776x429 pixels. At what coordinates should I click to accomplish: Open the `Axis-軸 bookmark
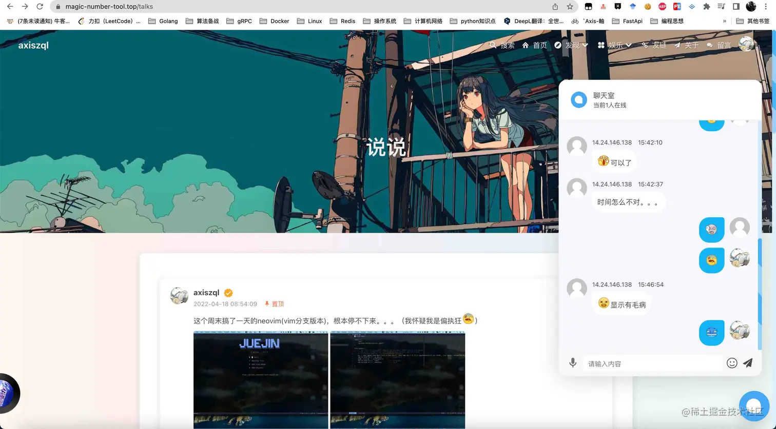coord(588,21)
